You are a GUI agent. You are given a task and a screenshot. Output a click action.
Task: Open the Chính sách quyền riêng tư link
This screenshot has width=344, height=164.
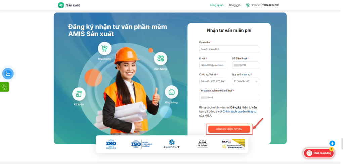coord(240,112)
